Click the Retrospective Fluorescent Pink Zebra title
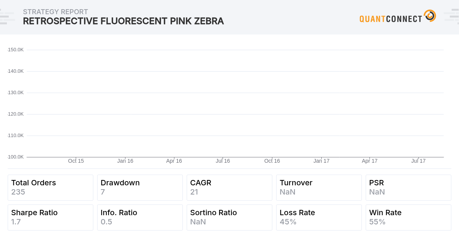Image resolution: width=459 pixels, height=242 pixels. coord(124,21)
